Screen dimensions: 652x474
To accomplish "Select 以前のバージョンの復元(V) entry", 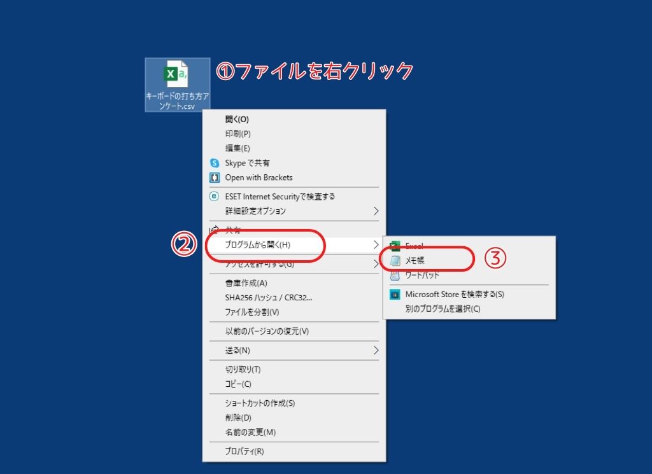I will (267, 331).
